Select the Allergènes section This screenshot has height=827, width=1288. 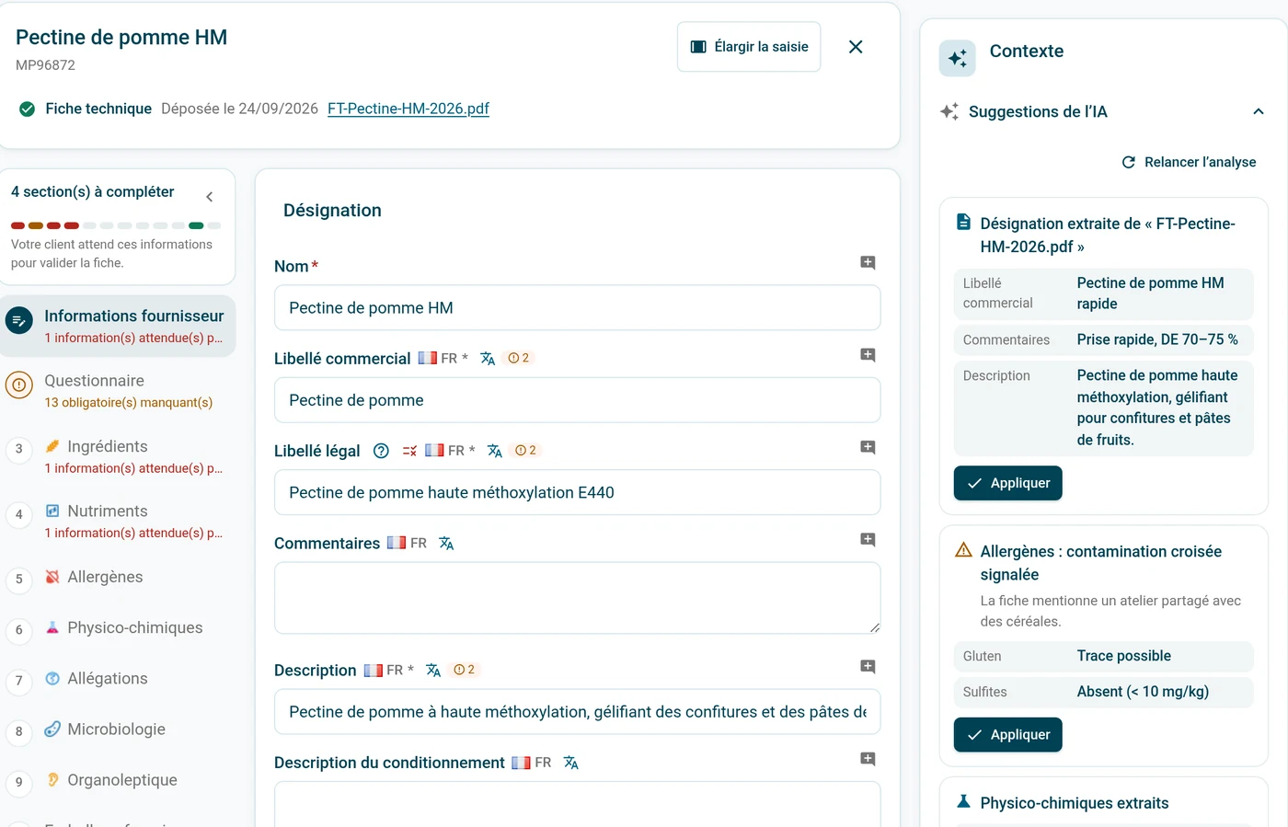(118, 578)
